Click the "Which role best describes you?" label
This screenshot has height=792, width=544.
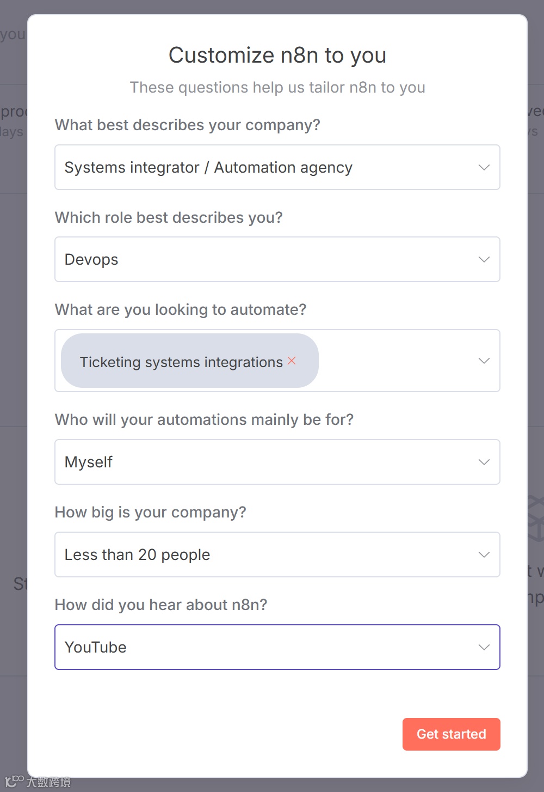click(169, 217)
